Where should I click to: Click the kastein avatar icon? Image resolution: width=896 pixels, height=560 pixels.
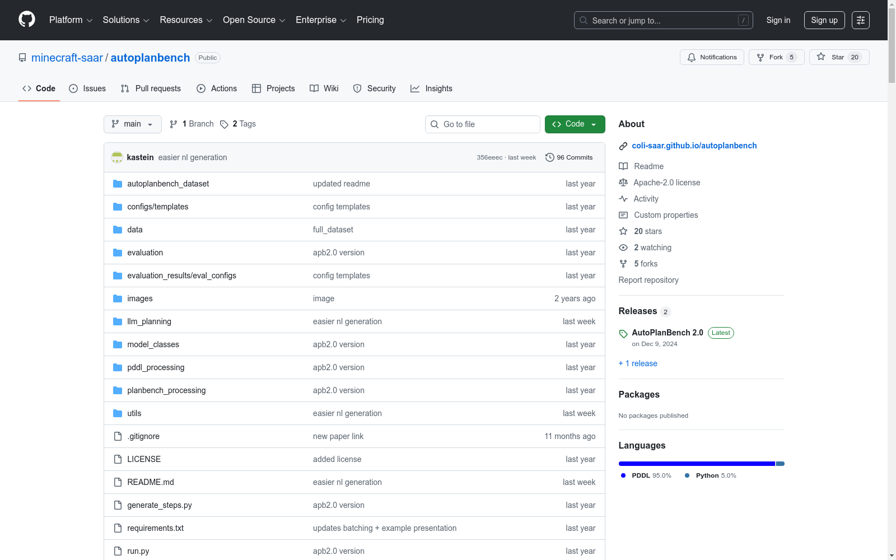pyautogui.click(x=117, y=157)
